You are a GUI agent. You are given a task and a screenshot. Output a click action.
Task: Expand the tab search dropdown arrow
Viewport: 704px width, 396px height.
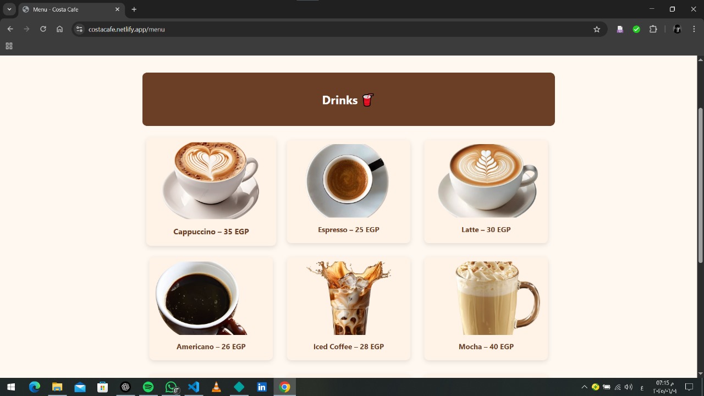point(9,9)
